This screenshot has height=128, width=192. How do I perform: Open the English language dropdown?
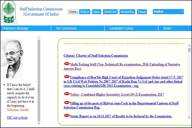click(x=168, y=12)
